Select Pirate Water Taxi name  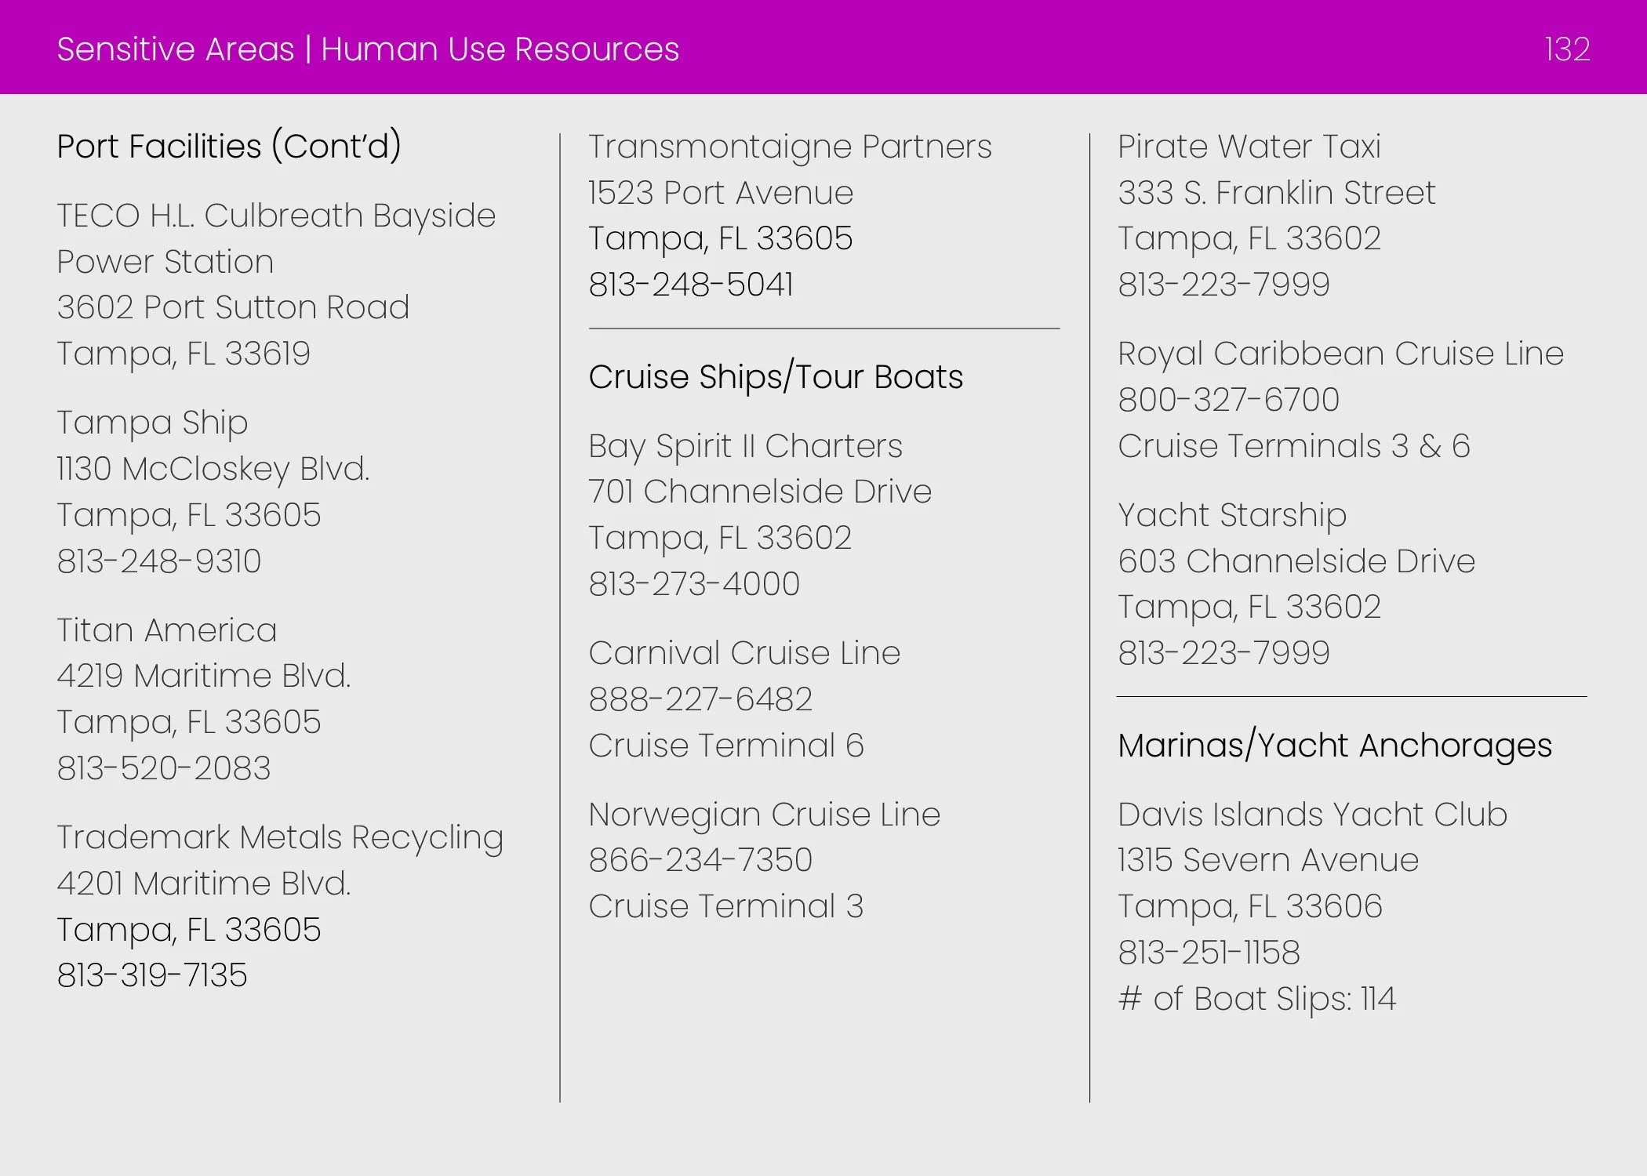1249,147
